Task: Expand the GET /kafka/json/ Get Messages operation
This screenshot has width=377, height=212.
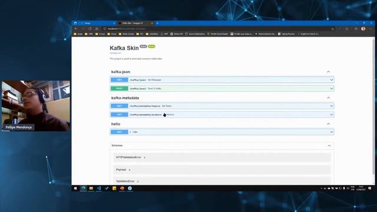Action: pos(222,80)
